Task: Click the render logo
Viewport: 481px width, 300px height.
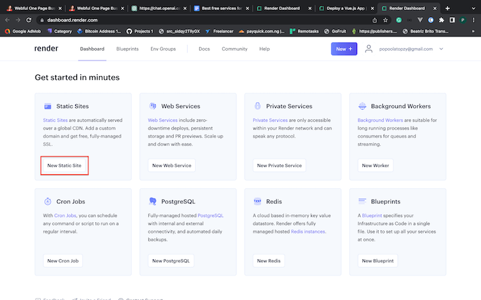Action: 46,49
